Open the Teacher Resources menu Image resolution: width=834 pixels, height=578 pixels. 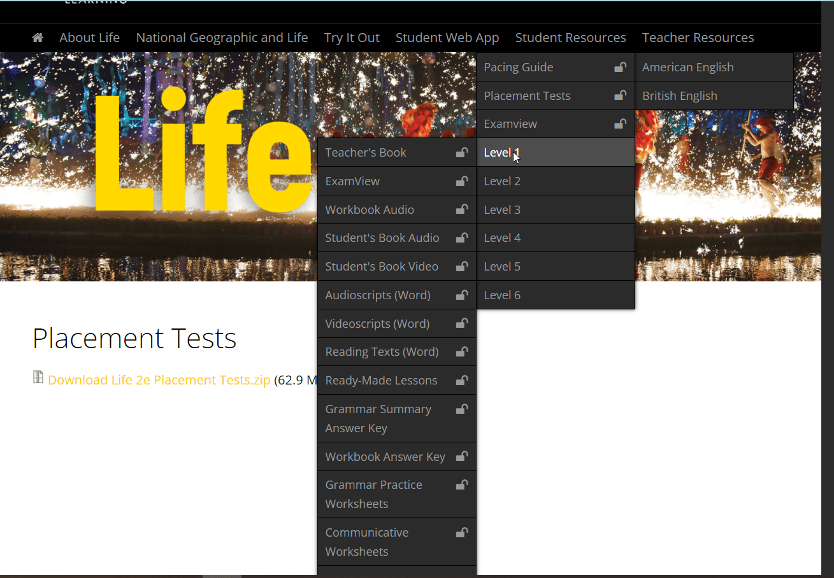[x=698, y=38]
